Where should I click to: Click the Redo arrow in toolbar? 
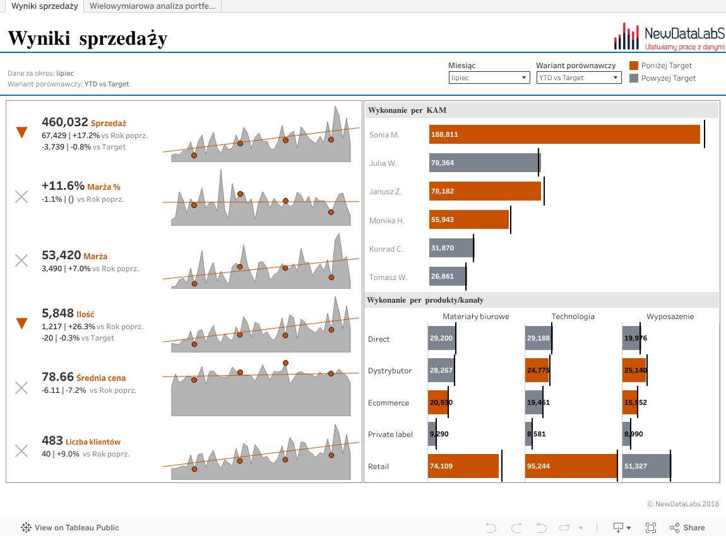(x=516, y=528)
